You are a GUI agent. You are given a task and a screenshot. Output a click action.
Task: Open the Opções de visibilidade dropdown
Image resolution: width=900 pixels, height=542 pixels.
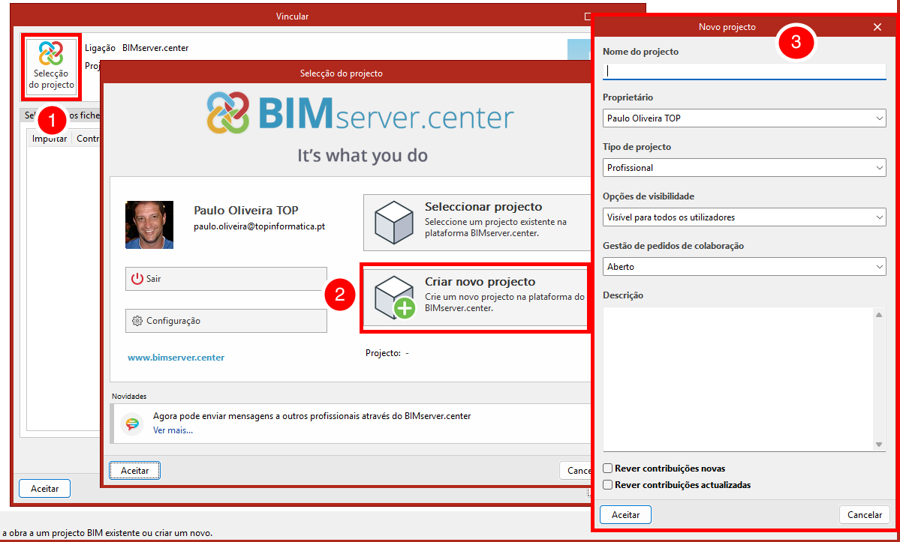744,217
